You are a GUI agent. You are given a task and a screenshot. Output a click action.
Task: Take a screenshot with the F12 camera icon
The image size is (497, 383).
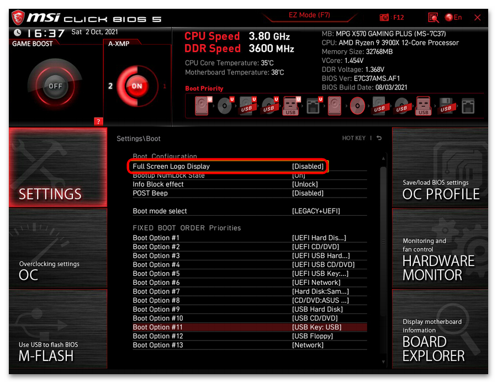(x=384, y=18)
